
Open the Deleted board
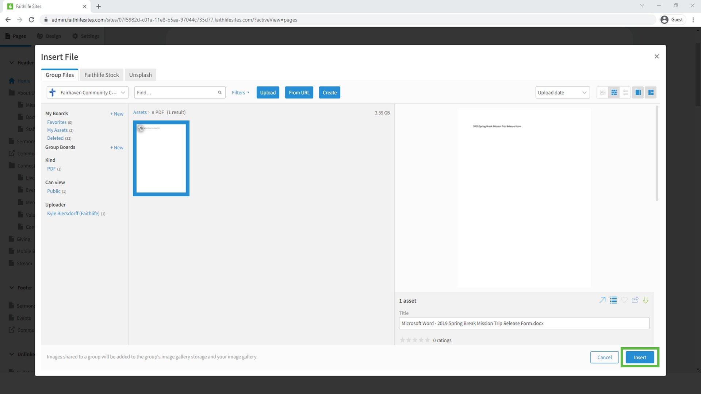(x=55, y=138)
